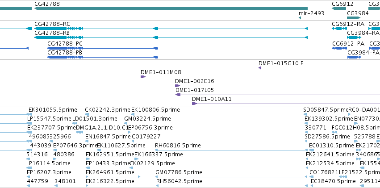Select the EK100806.5prime EST

pos(134,114)
